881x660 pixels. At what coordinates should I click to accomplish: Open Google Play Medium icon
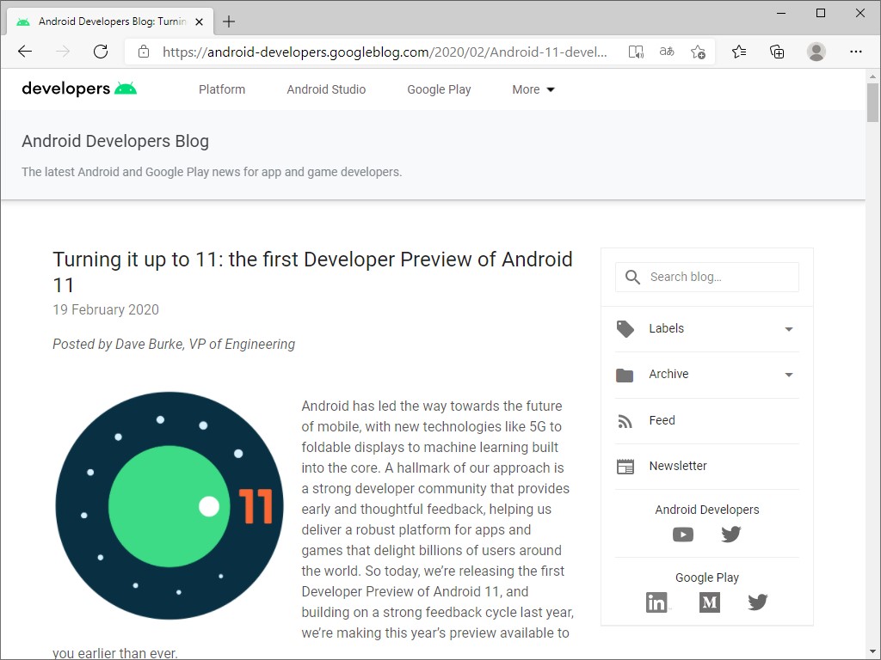pos(709,602)
